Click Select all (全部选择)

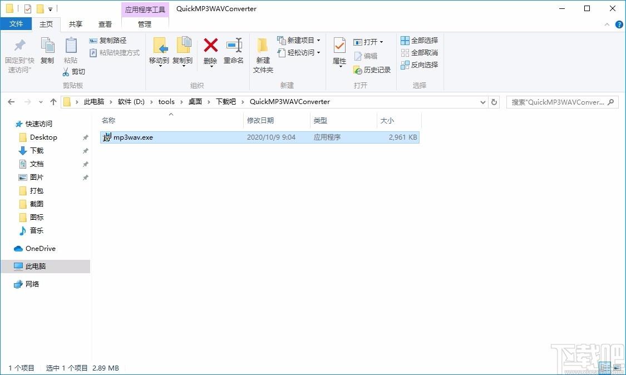tap(419, 40)
